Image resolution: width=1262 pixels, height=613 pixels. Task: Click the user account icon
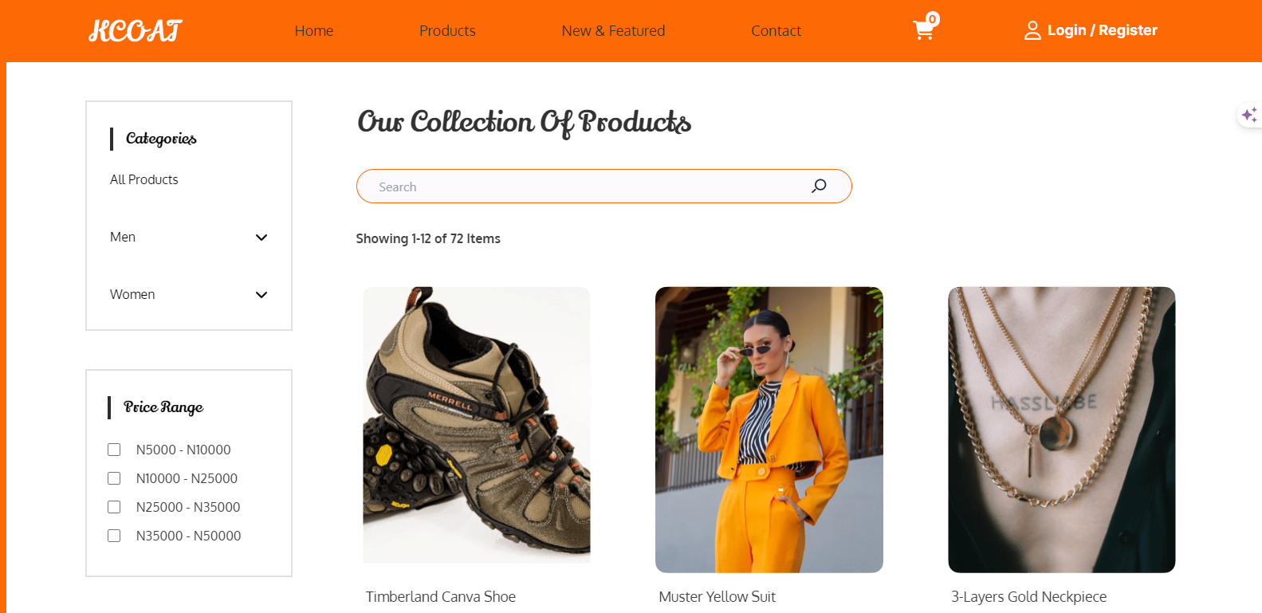(x=1032, y=29)
